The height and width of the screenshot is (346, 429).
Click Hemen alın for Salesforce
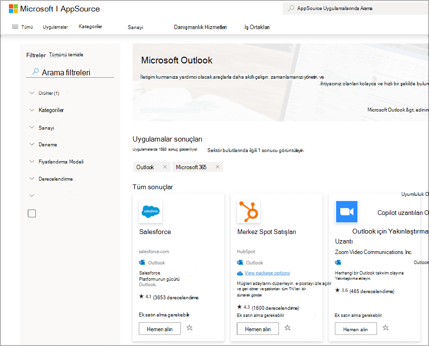(160, 329)
